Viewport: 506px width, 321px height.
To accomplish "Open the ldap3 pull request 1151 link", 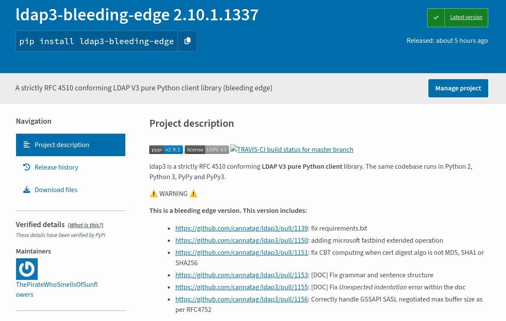I will [x=242, y=253].
